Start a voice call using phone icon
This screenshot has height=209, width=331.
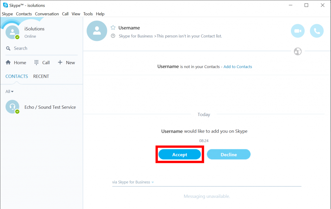(x=316, y=31)
